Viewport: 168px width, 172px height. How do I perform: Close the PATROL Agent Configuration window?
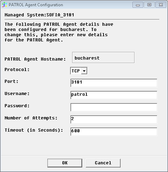[161, 5]
